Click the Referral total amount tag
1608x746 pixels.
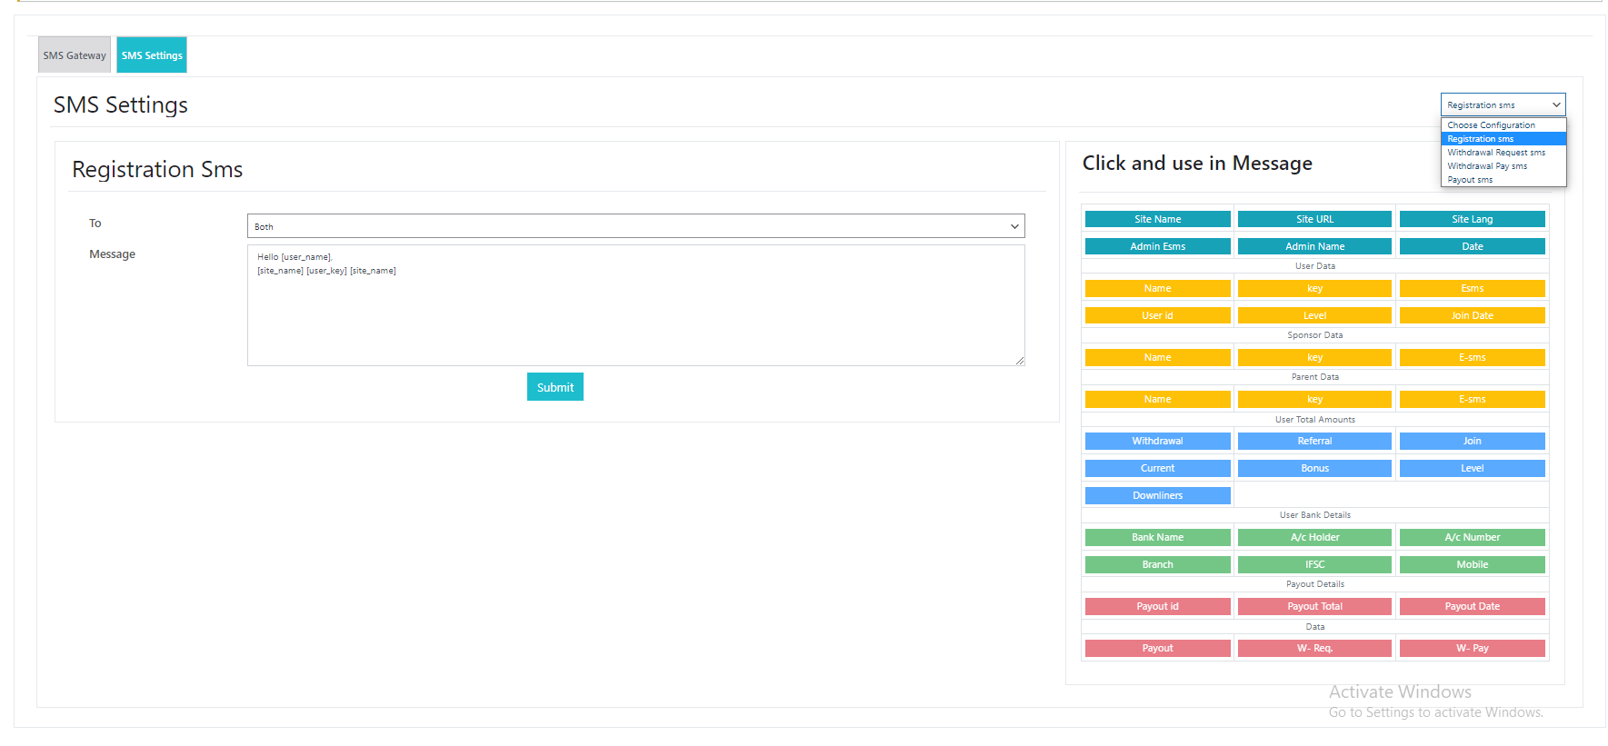pyautogui.click(x=1314, y=441)
